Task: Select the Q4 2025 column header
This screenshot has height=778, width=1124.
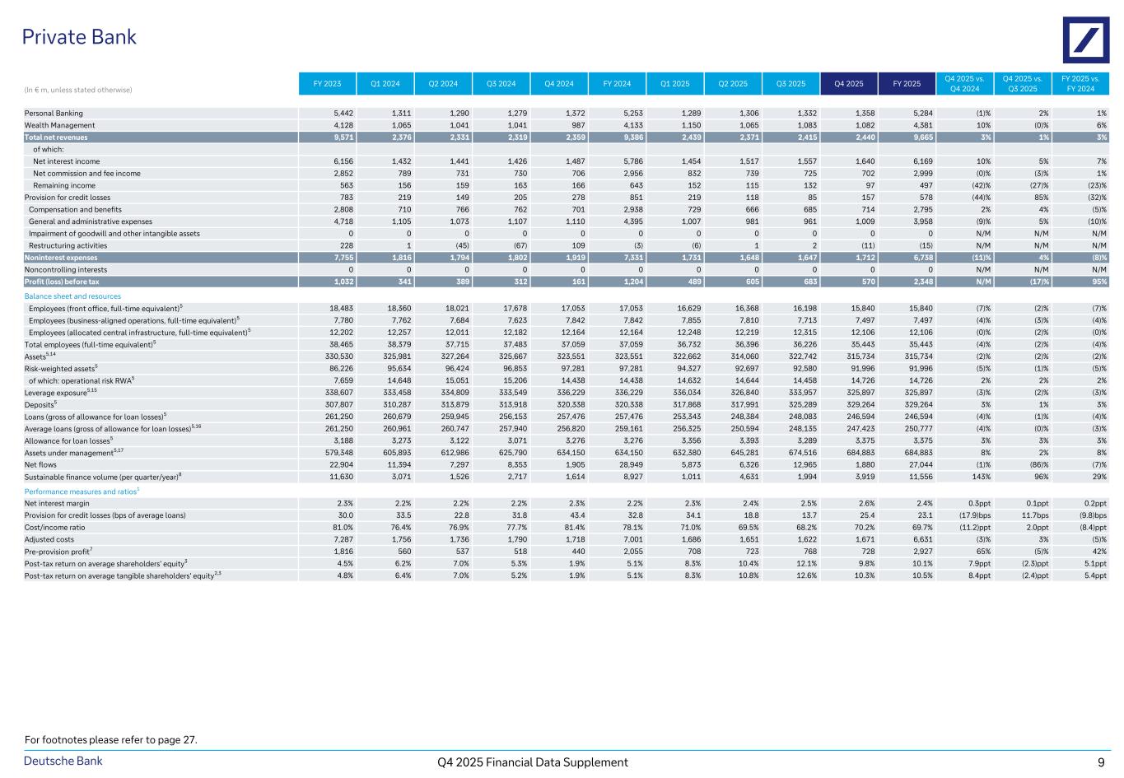Action: pos(848,83)
